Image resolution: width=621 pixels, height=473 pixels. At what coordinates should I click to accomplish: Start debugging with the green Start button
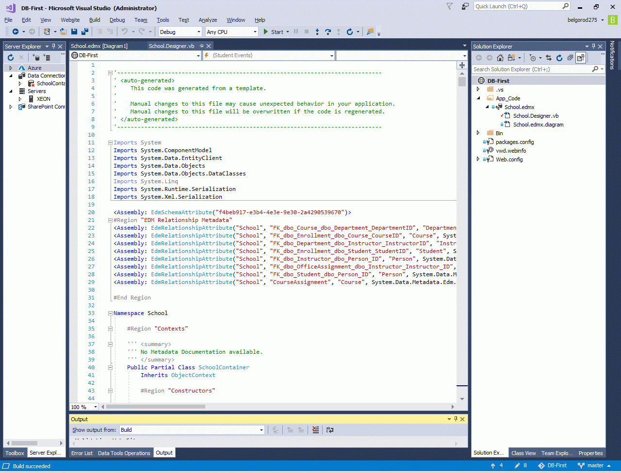(273, 32)
